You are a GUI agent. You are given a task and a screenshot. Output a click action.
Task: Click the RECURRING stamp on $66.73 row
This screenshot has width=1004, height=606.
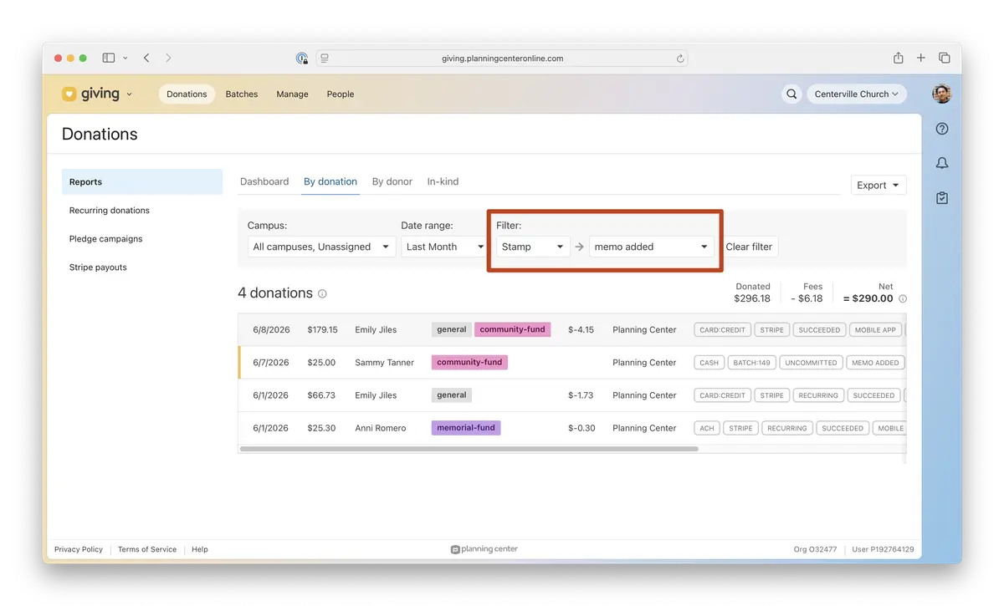pyautogui.click(x=817, y=395)
